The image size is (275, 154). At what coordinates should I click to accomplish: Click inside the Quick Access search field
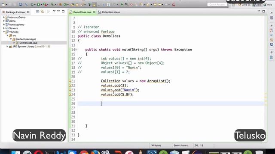tap(217, 5)
